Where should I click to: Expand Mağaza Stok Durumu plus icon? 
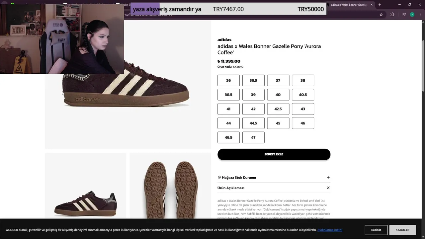click(328, 178)
